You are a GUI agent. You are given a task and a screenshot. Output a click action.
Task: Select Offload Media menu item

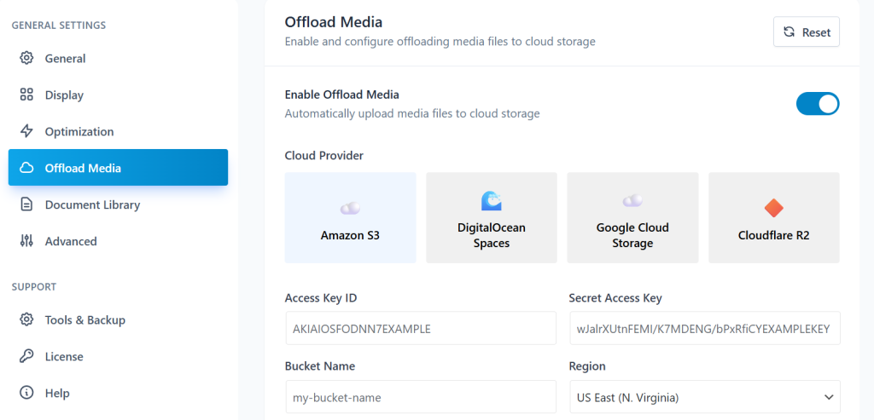click(118, 168)
